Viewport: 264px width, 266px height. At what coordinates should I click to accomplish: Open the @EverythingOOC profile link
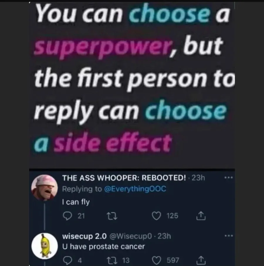coord(135,189)
